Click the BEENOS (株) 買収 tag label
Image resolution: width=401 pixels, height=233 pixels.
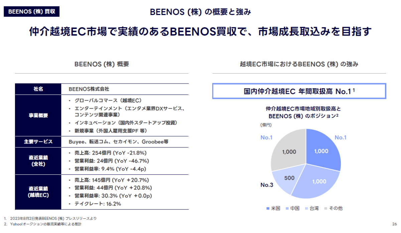pyautogui.click(x=32, y=12)
